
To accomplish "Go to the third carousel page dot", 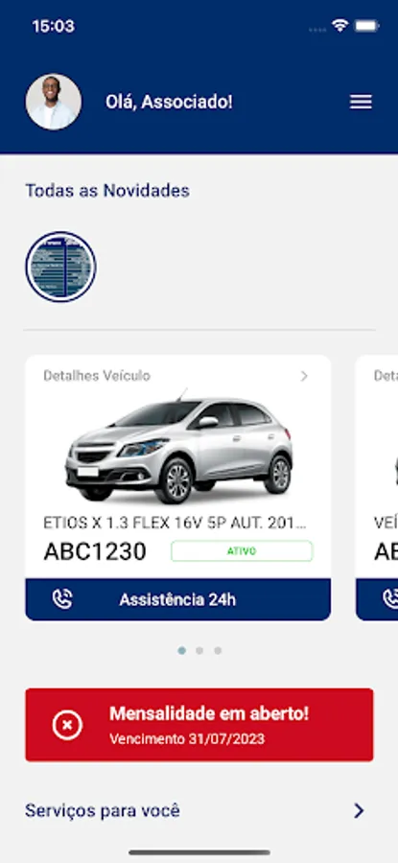I will point(218,650).
